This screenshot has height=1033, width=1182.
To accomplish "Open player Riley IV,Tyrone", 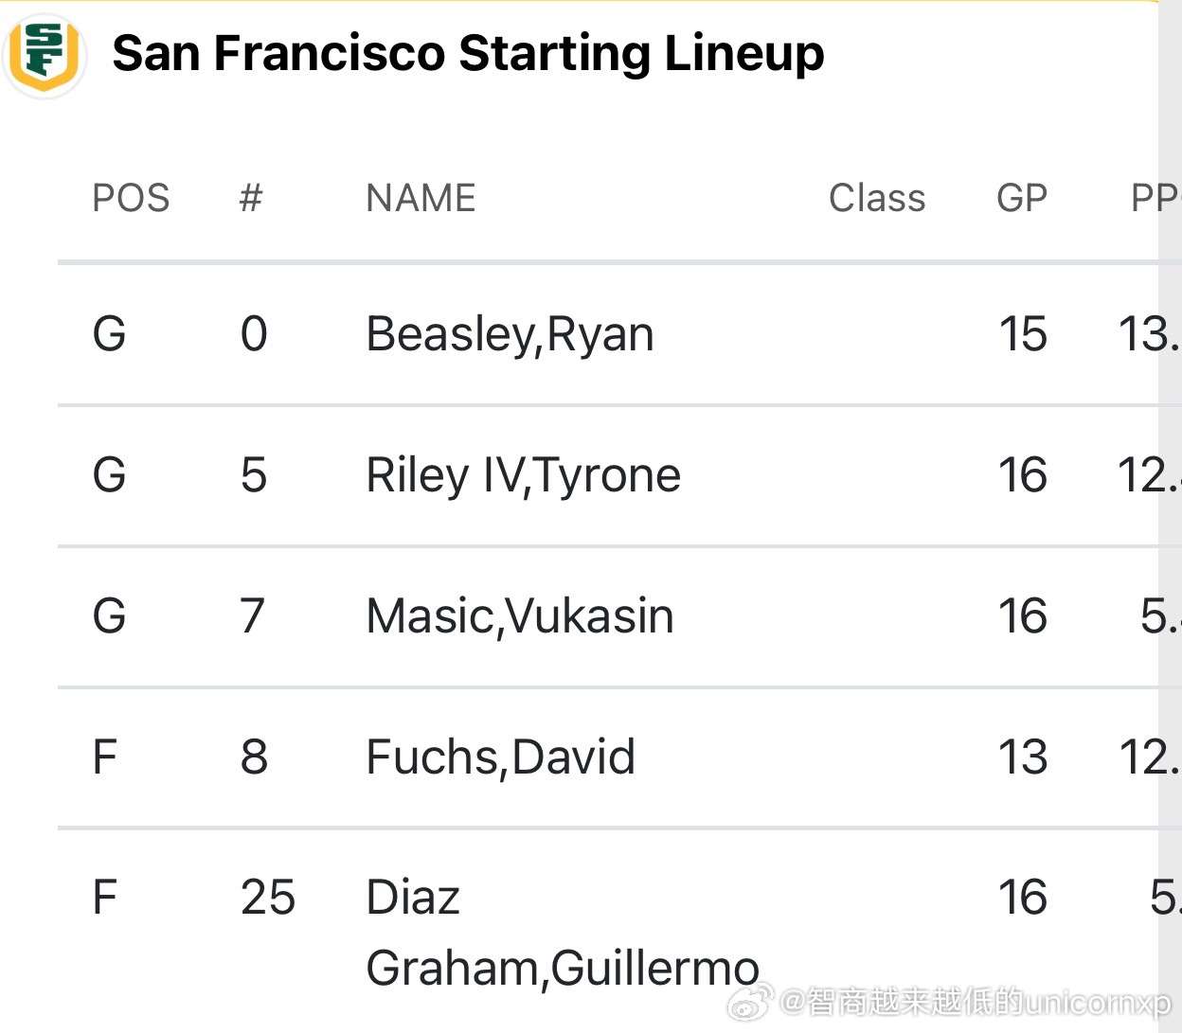I will 523,475.
